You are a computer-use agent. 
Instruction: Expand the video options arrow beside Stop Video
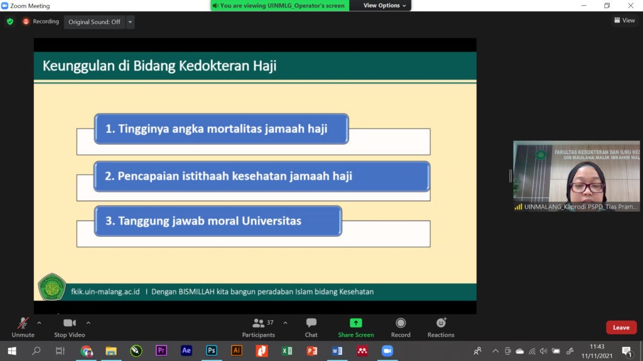[x=89, y=323]
